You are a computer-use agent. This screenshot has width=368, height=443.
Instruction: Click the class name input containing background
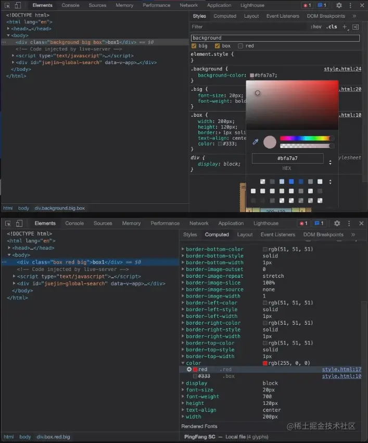tap(275, 38)
